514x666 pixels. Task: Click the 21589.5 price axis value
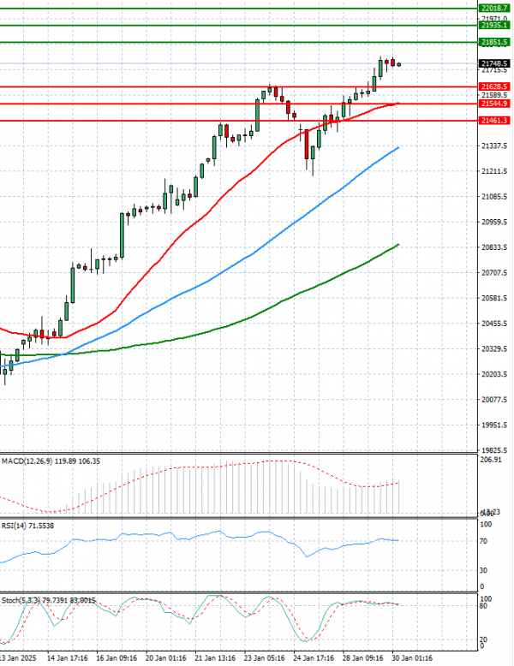click(x=494, y=95)
